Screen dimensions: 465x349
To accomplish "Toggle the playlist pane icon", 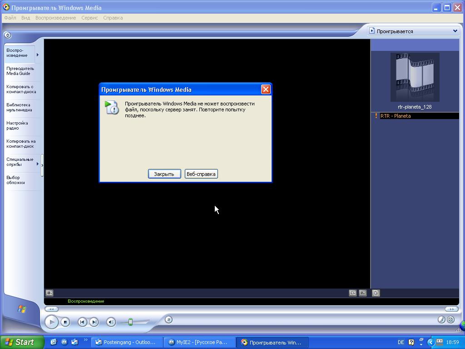I will [x=376, y=293].
